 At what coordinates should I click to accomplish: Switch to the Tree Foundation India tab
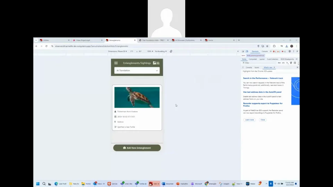coord(154,40)
